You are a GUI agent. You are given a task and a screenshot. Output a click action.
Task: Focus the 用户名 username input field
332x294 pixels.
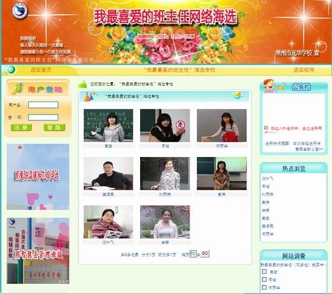[x=43, y=104]
